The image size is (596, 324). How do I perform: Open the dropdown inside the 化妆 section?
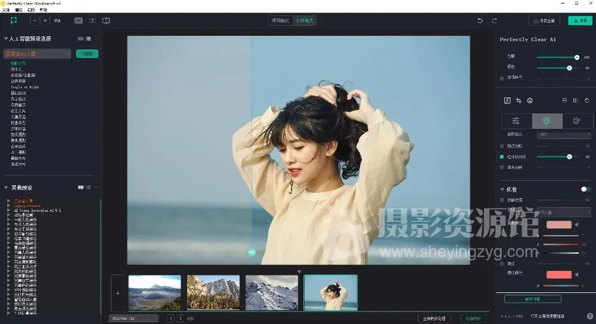tap(564, 212)
